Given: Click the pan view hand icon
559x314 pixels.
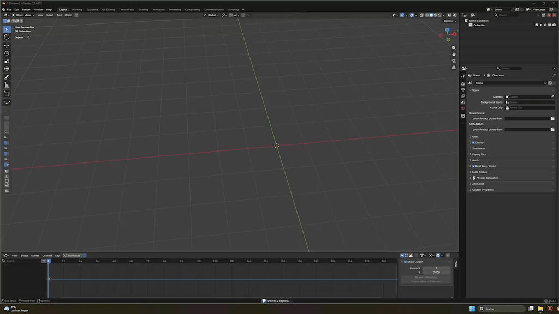Looking at the screenshot, I should click(x=454, y=54).
